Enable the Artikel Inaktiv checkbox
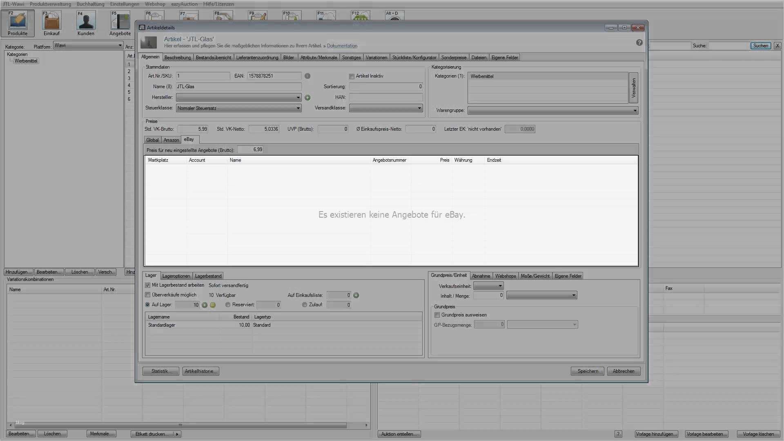Screen dimensions: 784x441 352,76
